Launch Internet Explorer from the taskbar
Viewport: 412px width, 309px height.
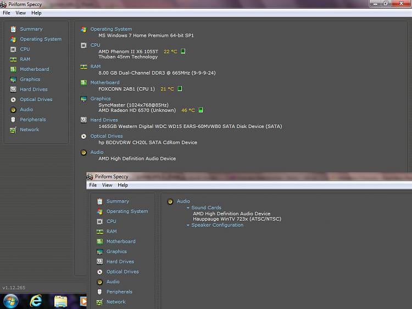pyautogui.click(x=36, y=301)
